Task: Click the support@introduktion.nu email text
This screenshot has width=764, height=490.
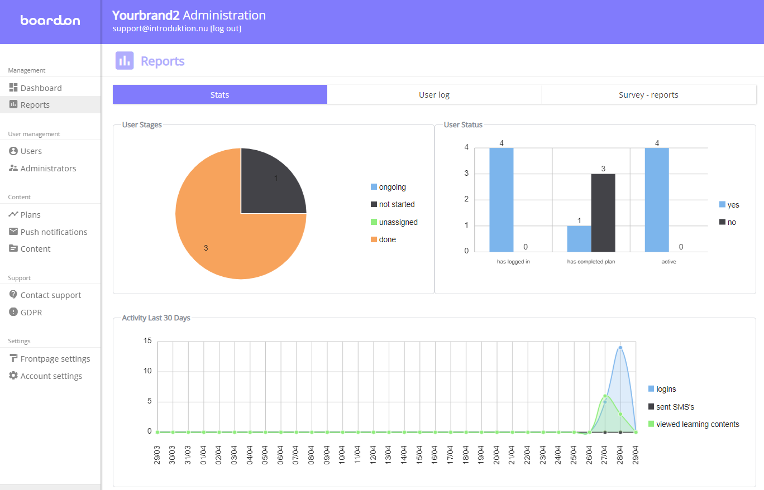Action: tap(160, 28)
